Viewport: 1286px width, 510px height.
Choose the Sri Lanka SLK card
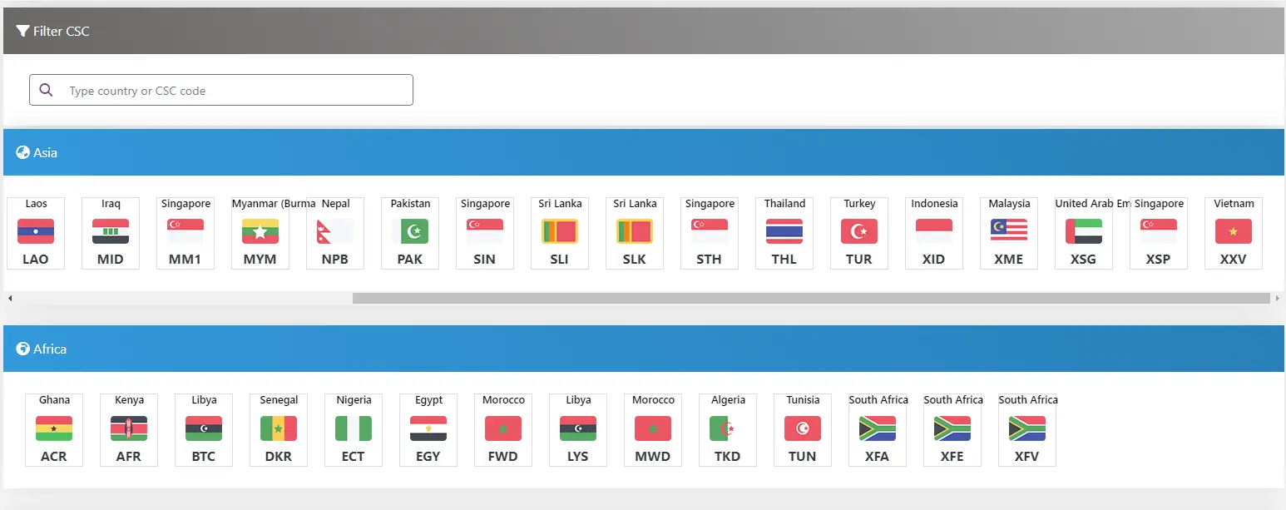click(635, 233)
